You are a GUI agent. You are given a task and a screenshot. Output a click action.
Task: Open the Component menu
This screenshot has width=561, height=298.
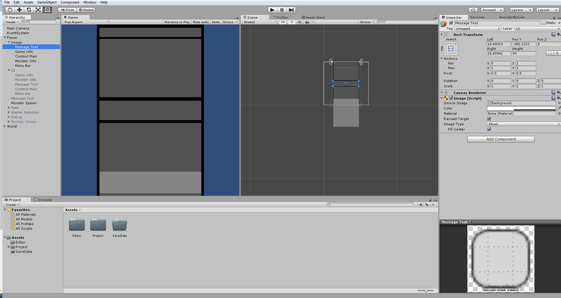[70, 2]
